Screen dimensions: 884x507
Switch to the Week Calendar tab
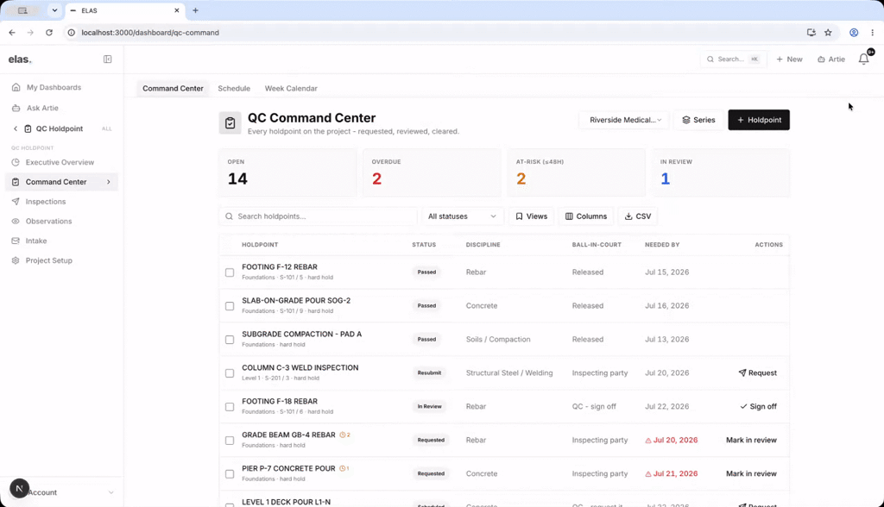pos(291,89)
